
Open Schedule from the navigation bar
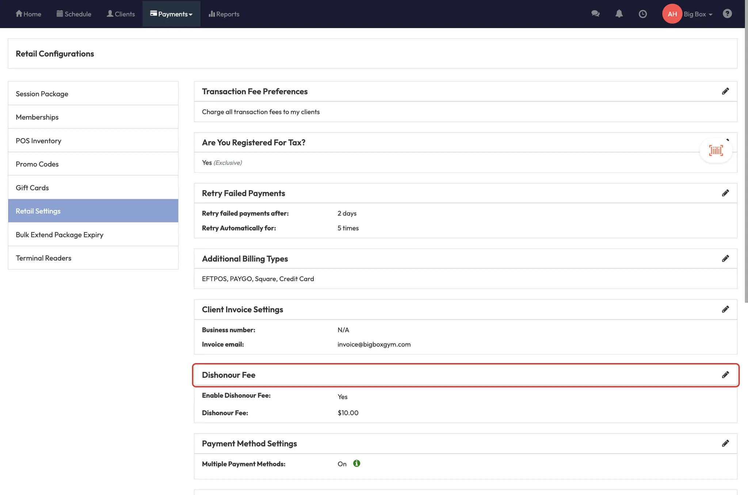pyautogui.click(x=74, y=14)
